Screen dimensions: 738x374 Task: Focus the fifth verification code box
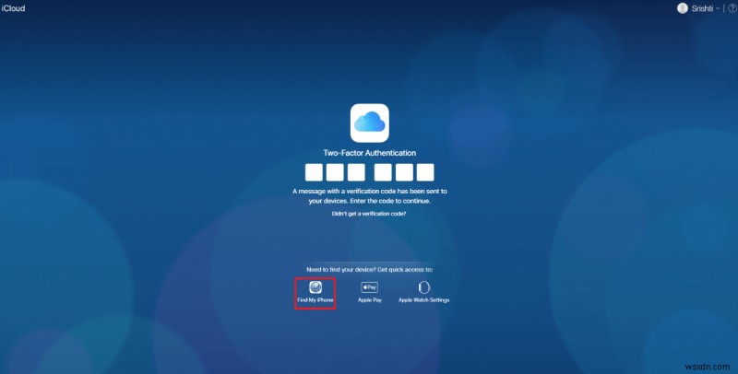click(404, 172)
